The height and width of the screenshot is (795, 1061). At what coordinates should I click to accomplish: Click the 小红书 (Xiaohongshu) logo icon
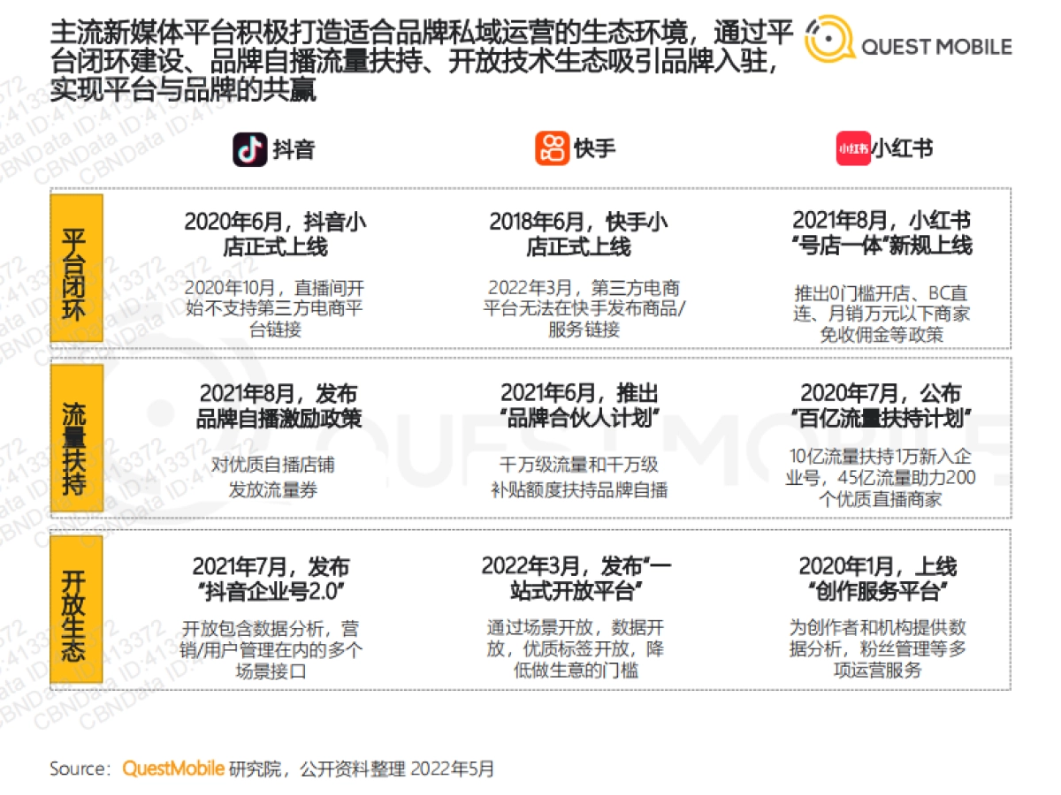coord(852,148)
